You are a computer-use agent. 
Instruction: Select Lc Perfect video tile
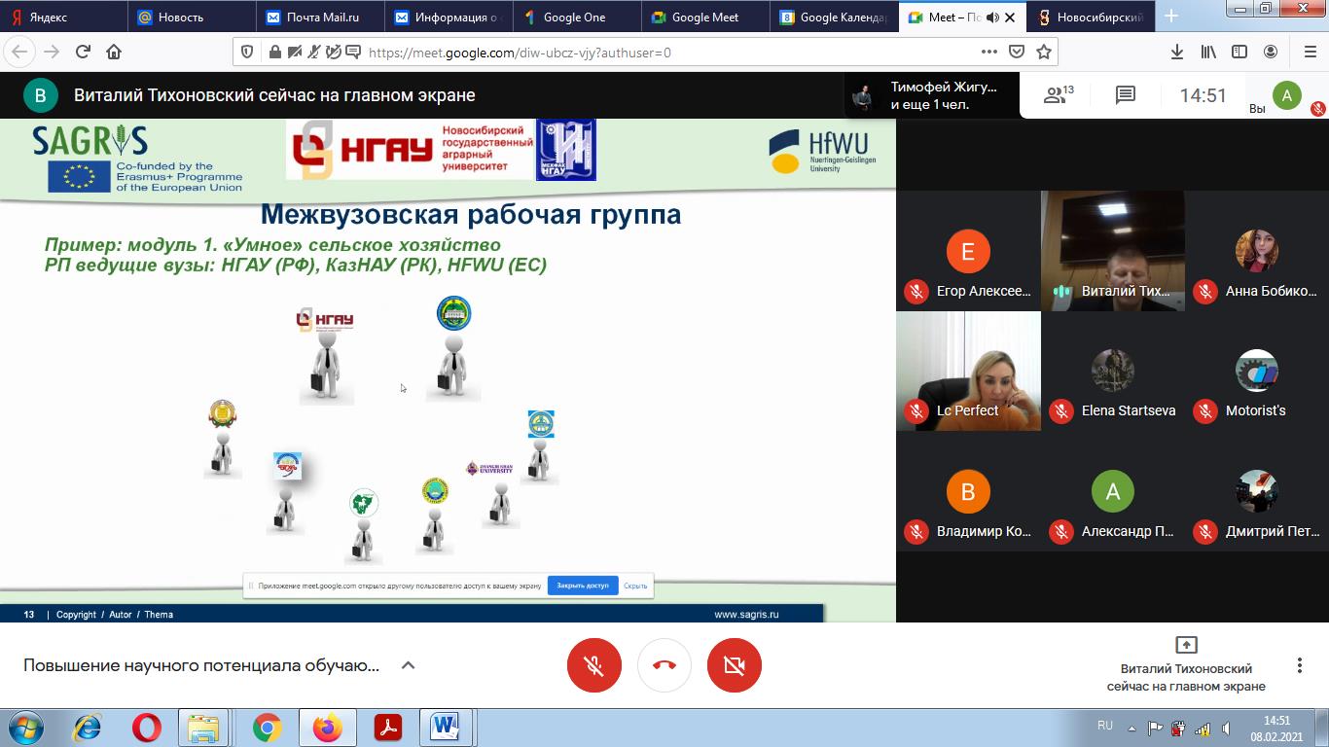(x=968, y=371)
